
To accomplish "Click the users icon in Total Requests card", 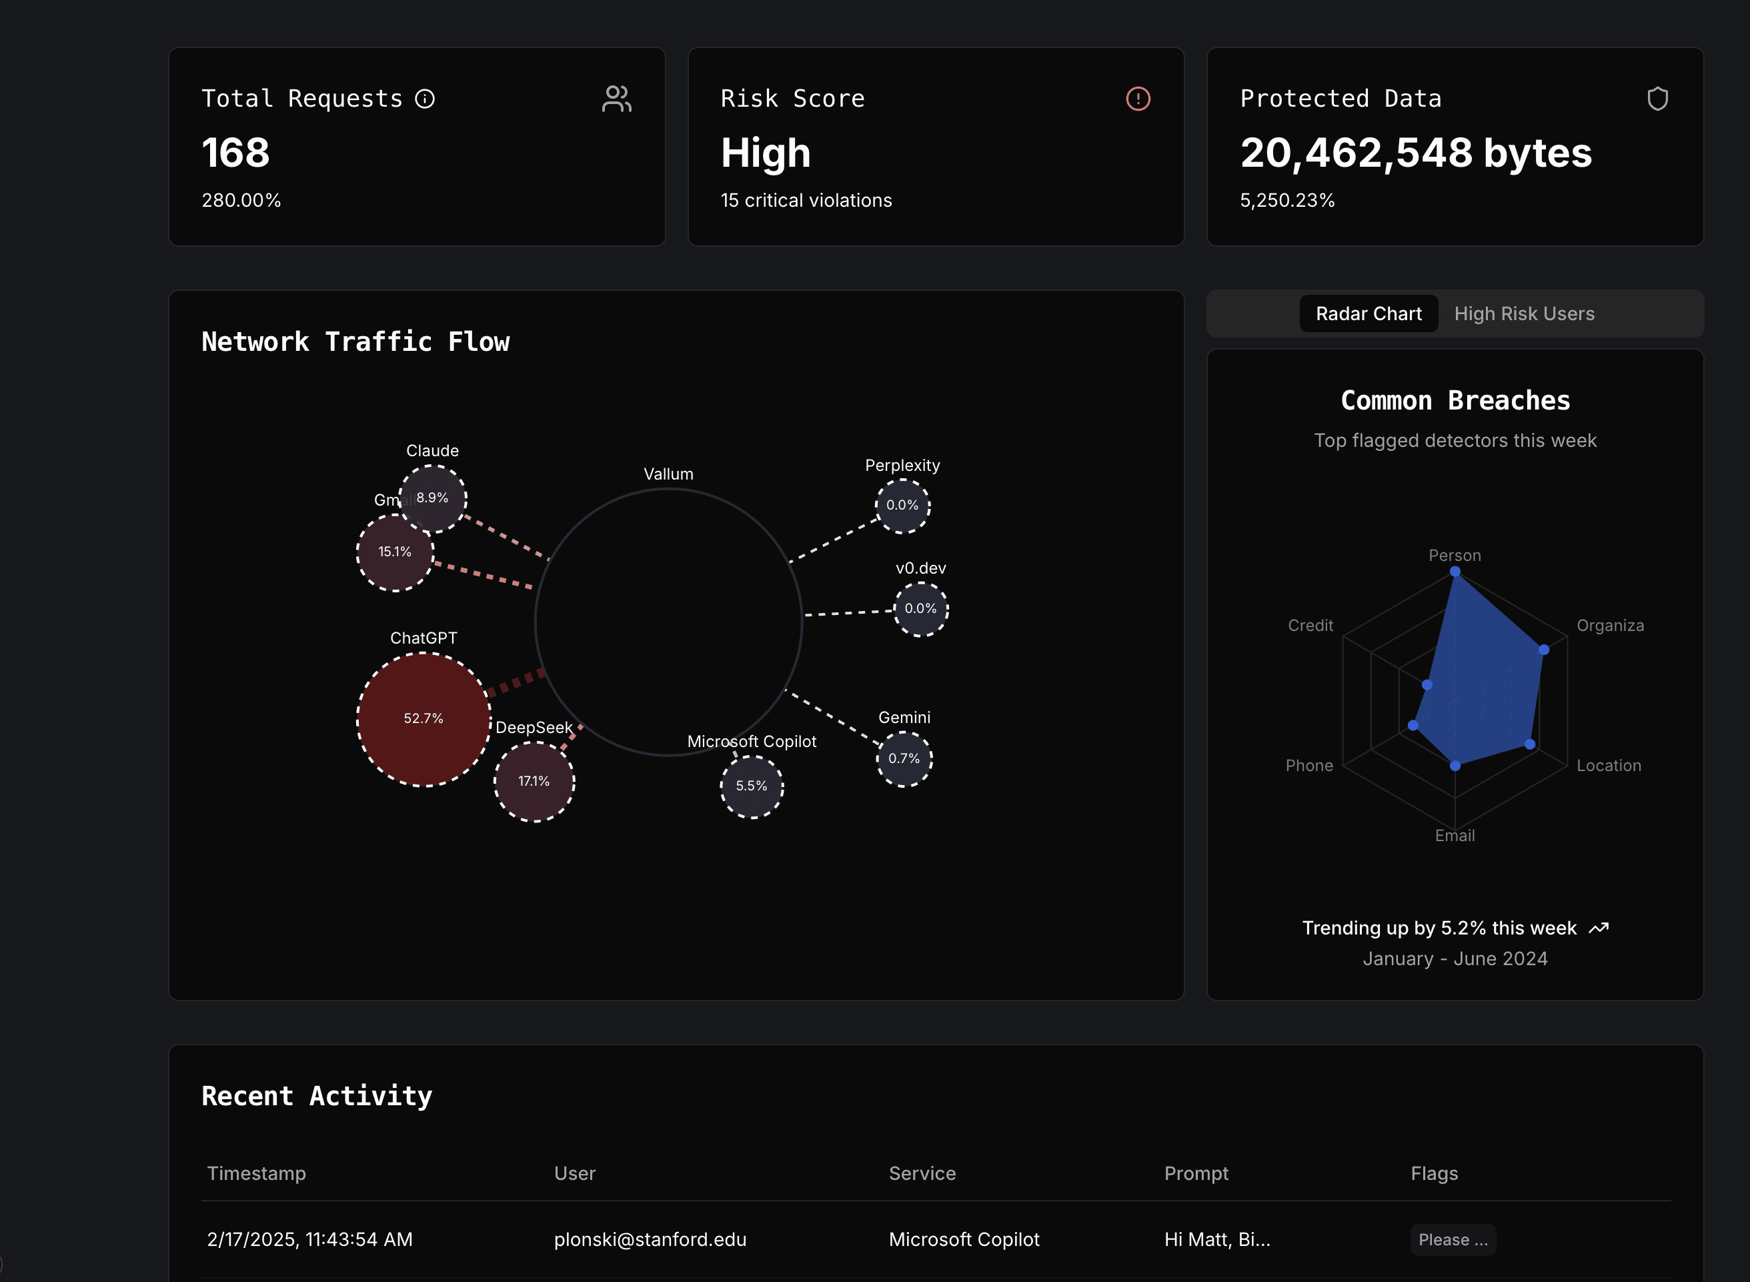I will (x=617, y=99).
